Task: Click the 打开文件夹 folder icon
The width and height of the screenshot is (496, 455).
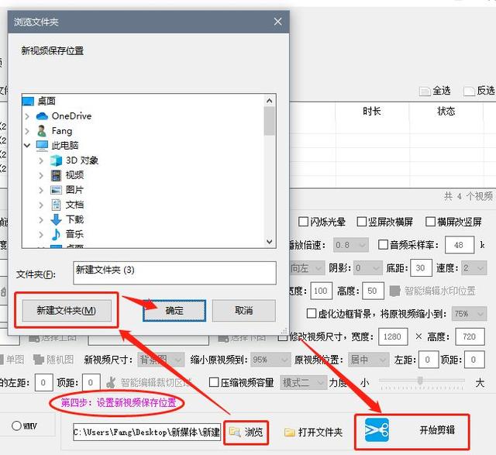Action: click(290, 433)
